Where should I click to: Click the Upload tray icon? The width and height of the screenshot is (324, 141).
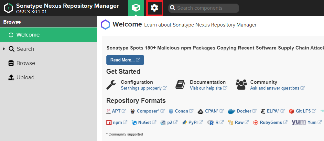[11, 78]
